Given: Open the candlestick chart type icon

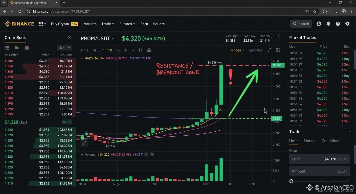Looking at the screenshot, I should (141, 50).
